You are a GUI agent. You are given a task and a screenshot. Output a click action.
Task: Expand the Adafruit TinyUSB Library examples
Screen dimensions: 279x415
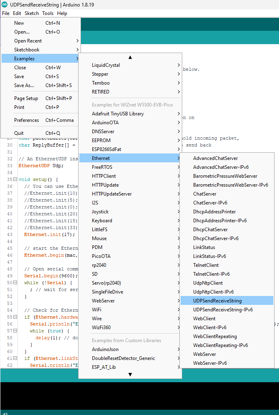tap(130, 114)
